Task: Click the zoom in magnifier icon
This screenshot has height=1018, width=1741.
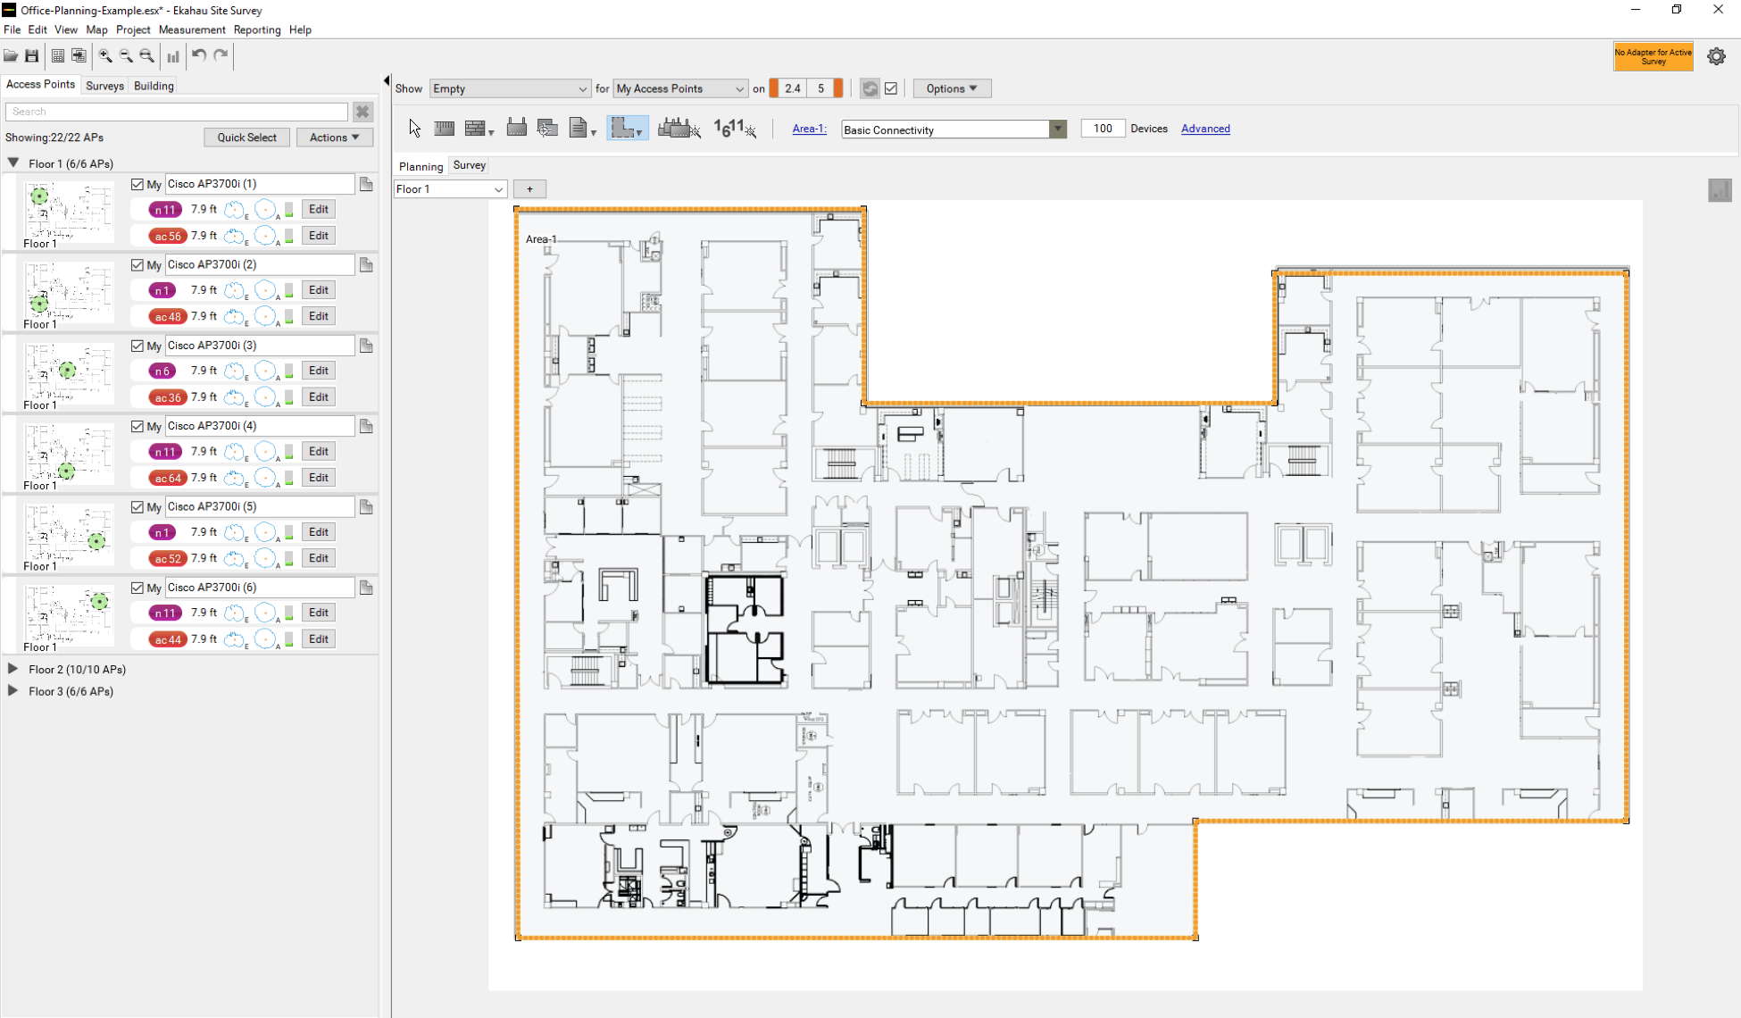Action: tap(105, 55)
